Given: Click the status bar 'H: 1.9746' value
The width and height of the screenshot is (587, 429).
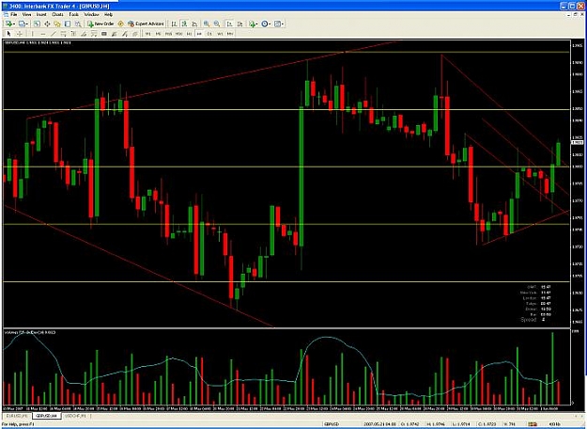Looking at the screenshot, I should [436, 424].
